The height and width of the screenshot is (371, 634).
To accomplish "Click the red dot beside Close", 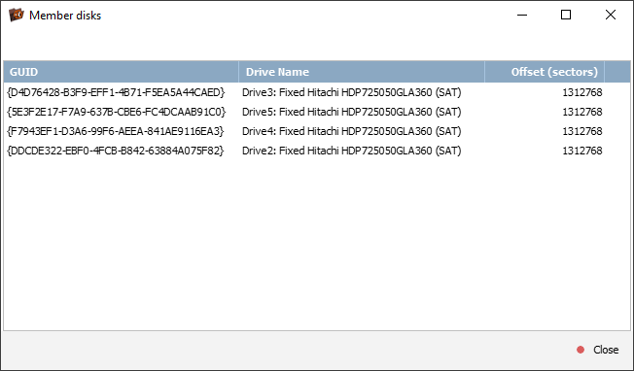I will point(581,350).
